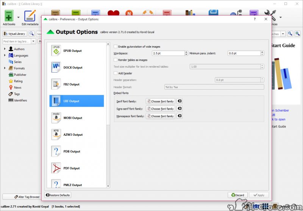Click the scroll up arrow of format list
This screenshot has height=211, width=303.
108,44
